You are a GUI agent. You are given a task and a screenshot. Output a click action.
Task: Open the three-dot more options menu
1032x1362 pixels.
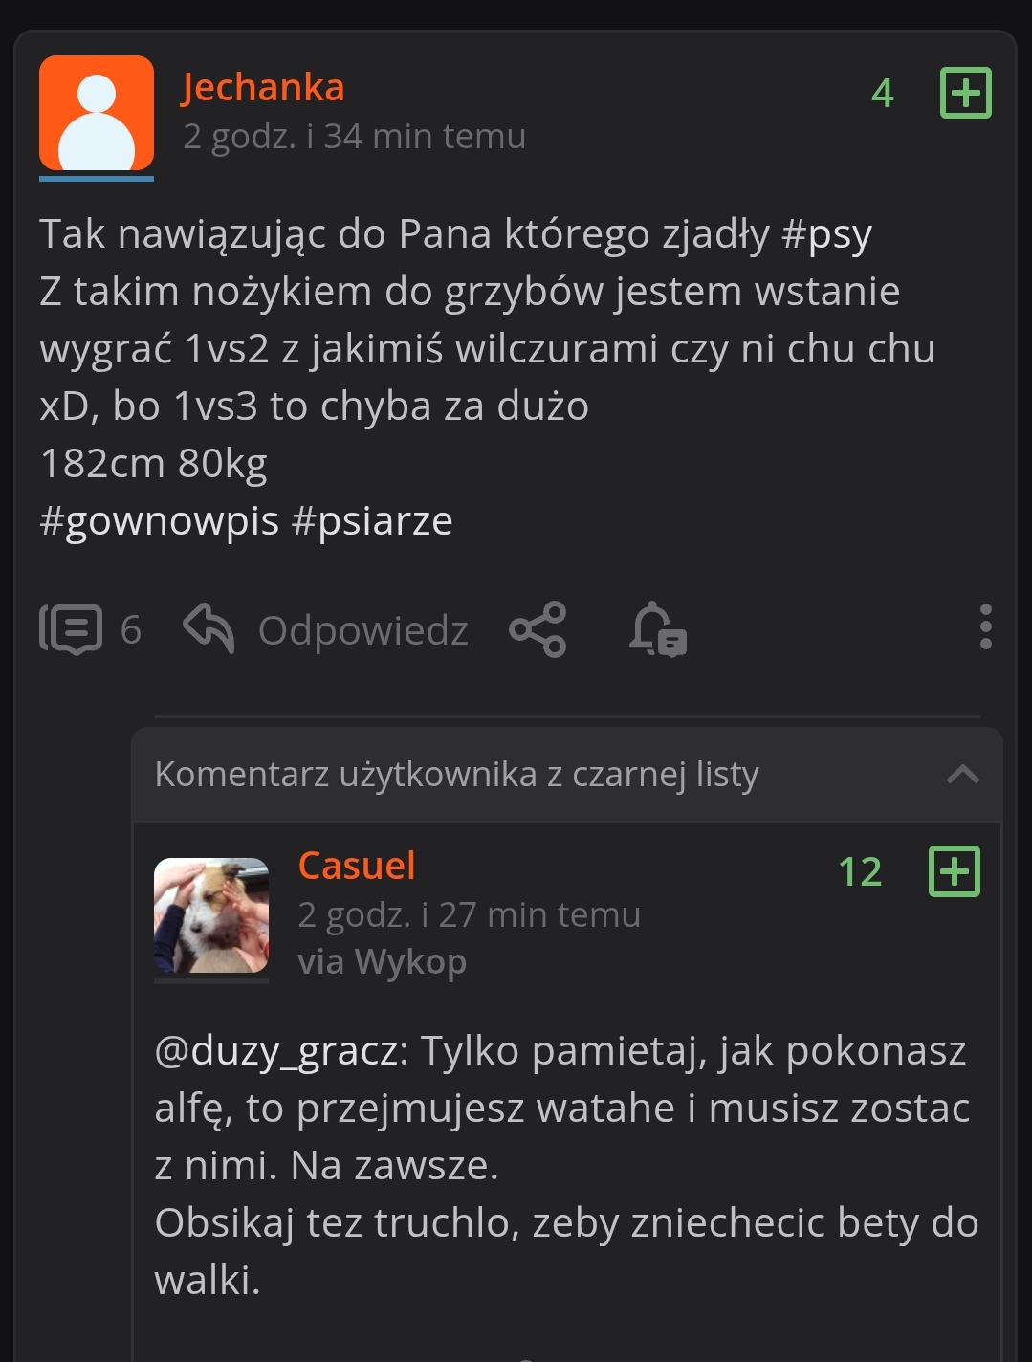(986, 627)
